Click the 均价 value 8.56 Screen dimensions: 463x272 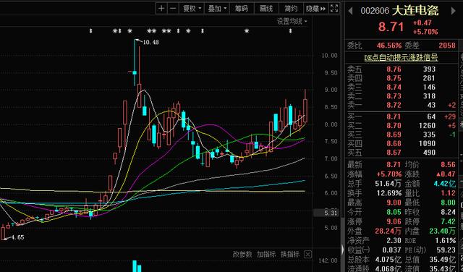point(448,165)
